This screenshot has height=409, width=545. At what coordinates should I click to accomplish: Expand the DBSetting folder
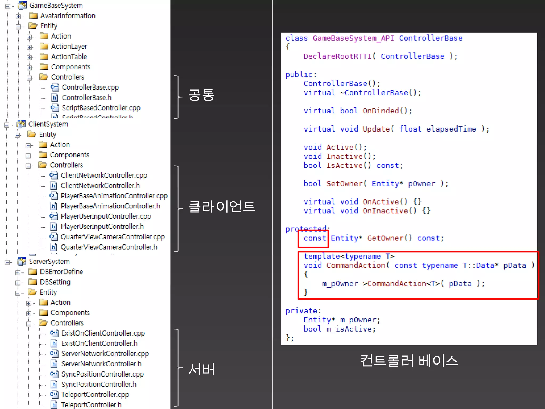[18, 283]
